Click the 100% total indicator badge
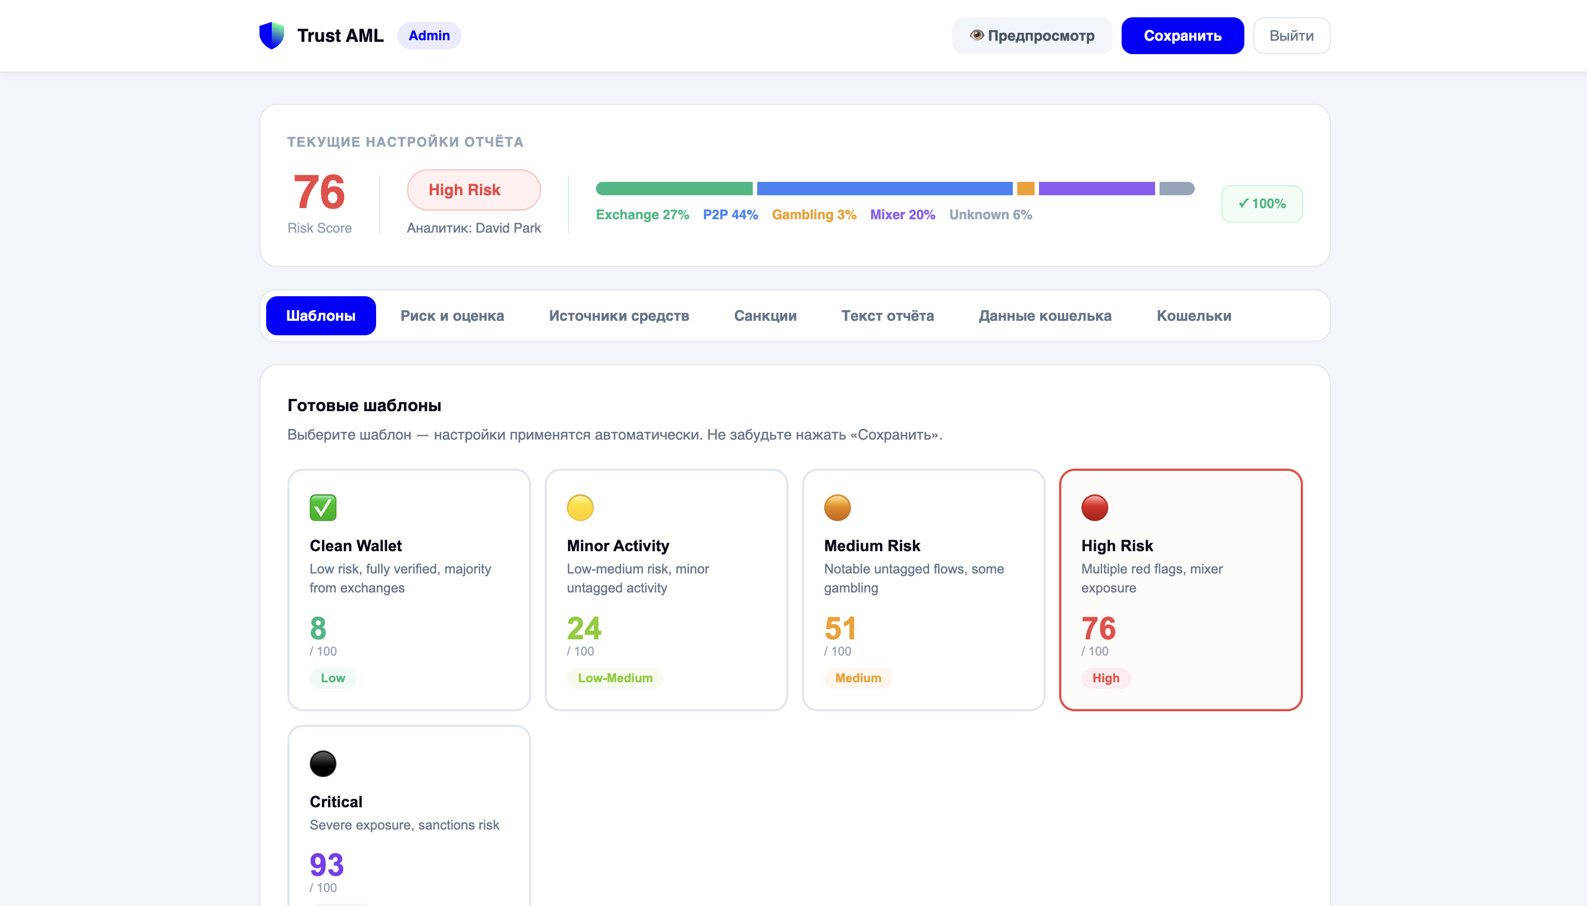 (x=1262, y=204)
